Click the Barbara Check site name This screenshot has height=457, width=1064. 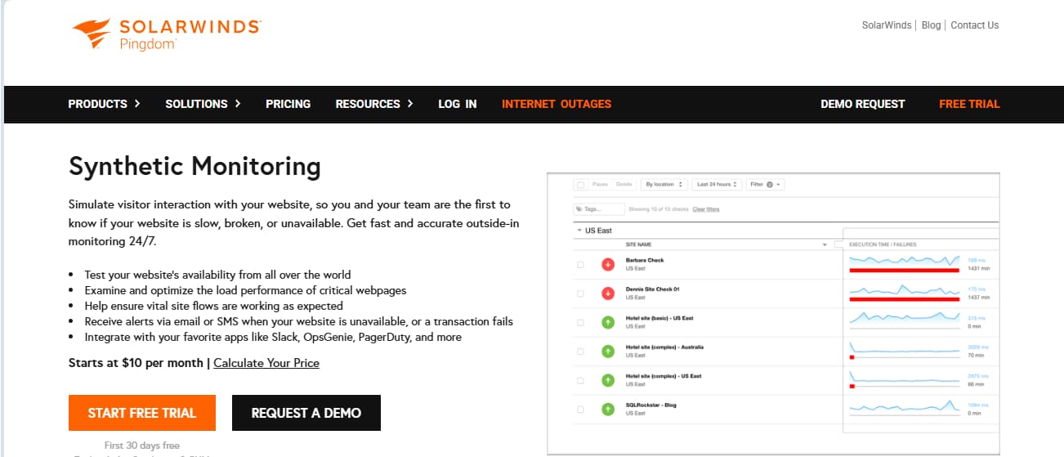pyautogui.click(x=645, y=260)
